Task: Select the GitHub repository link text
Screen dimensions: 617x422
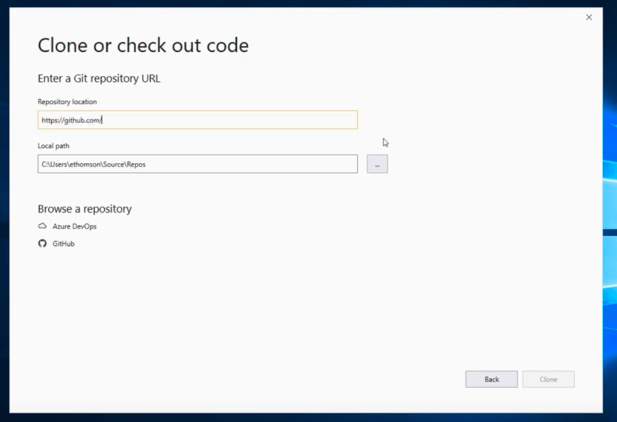Action: click(64, 244)
